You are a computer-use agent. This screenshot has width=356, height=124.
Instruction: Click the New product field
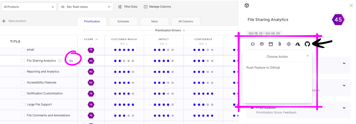click(14, 21)
